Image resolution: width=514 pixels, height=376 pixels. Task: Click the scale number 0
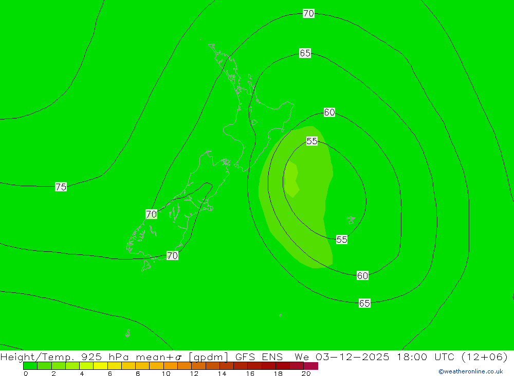pyautogui.click(x=26, y=373)
